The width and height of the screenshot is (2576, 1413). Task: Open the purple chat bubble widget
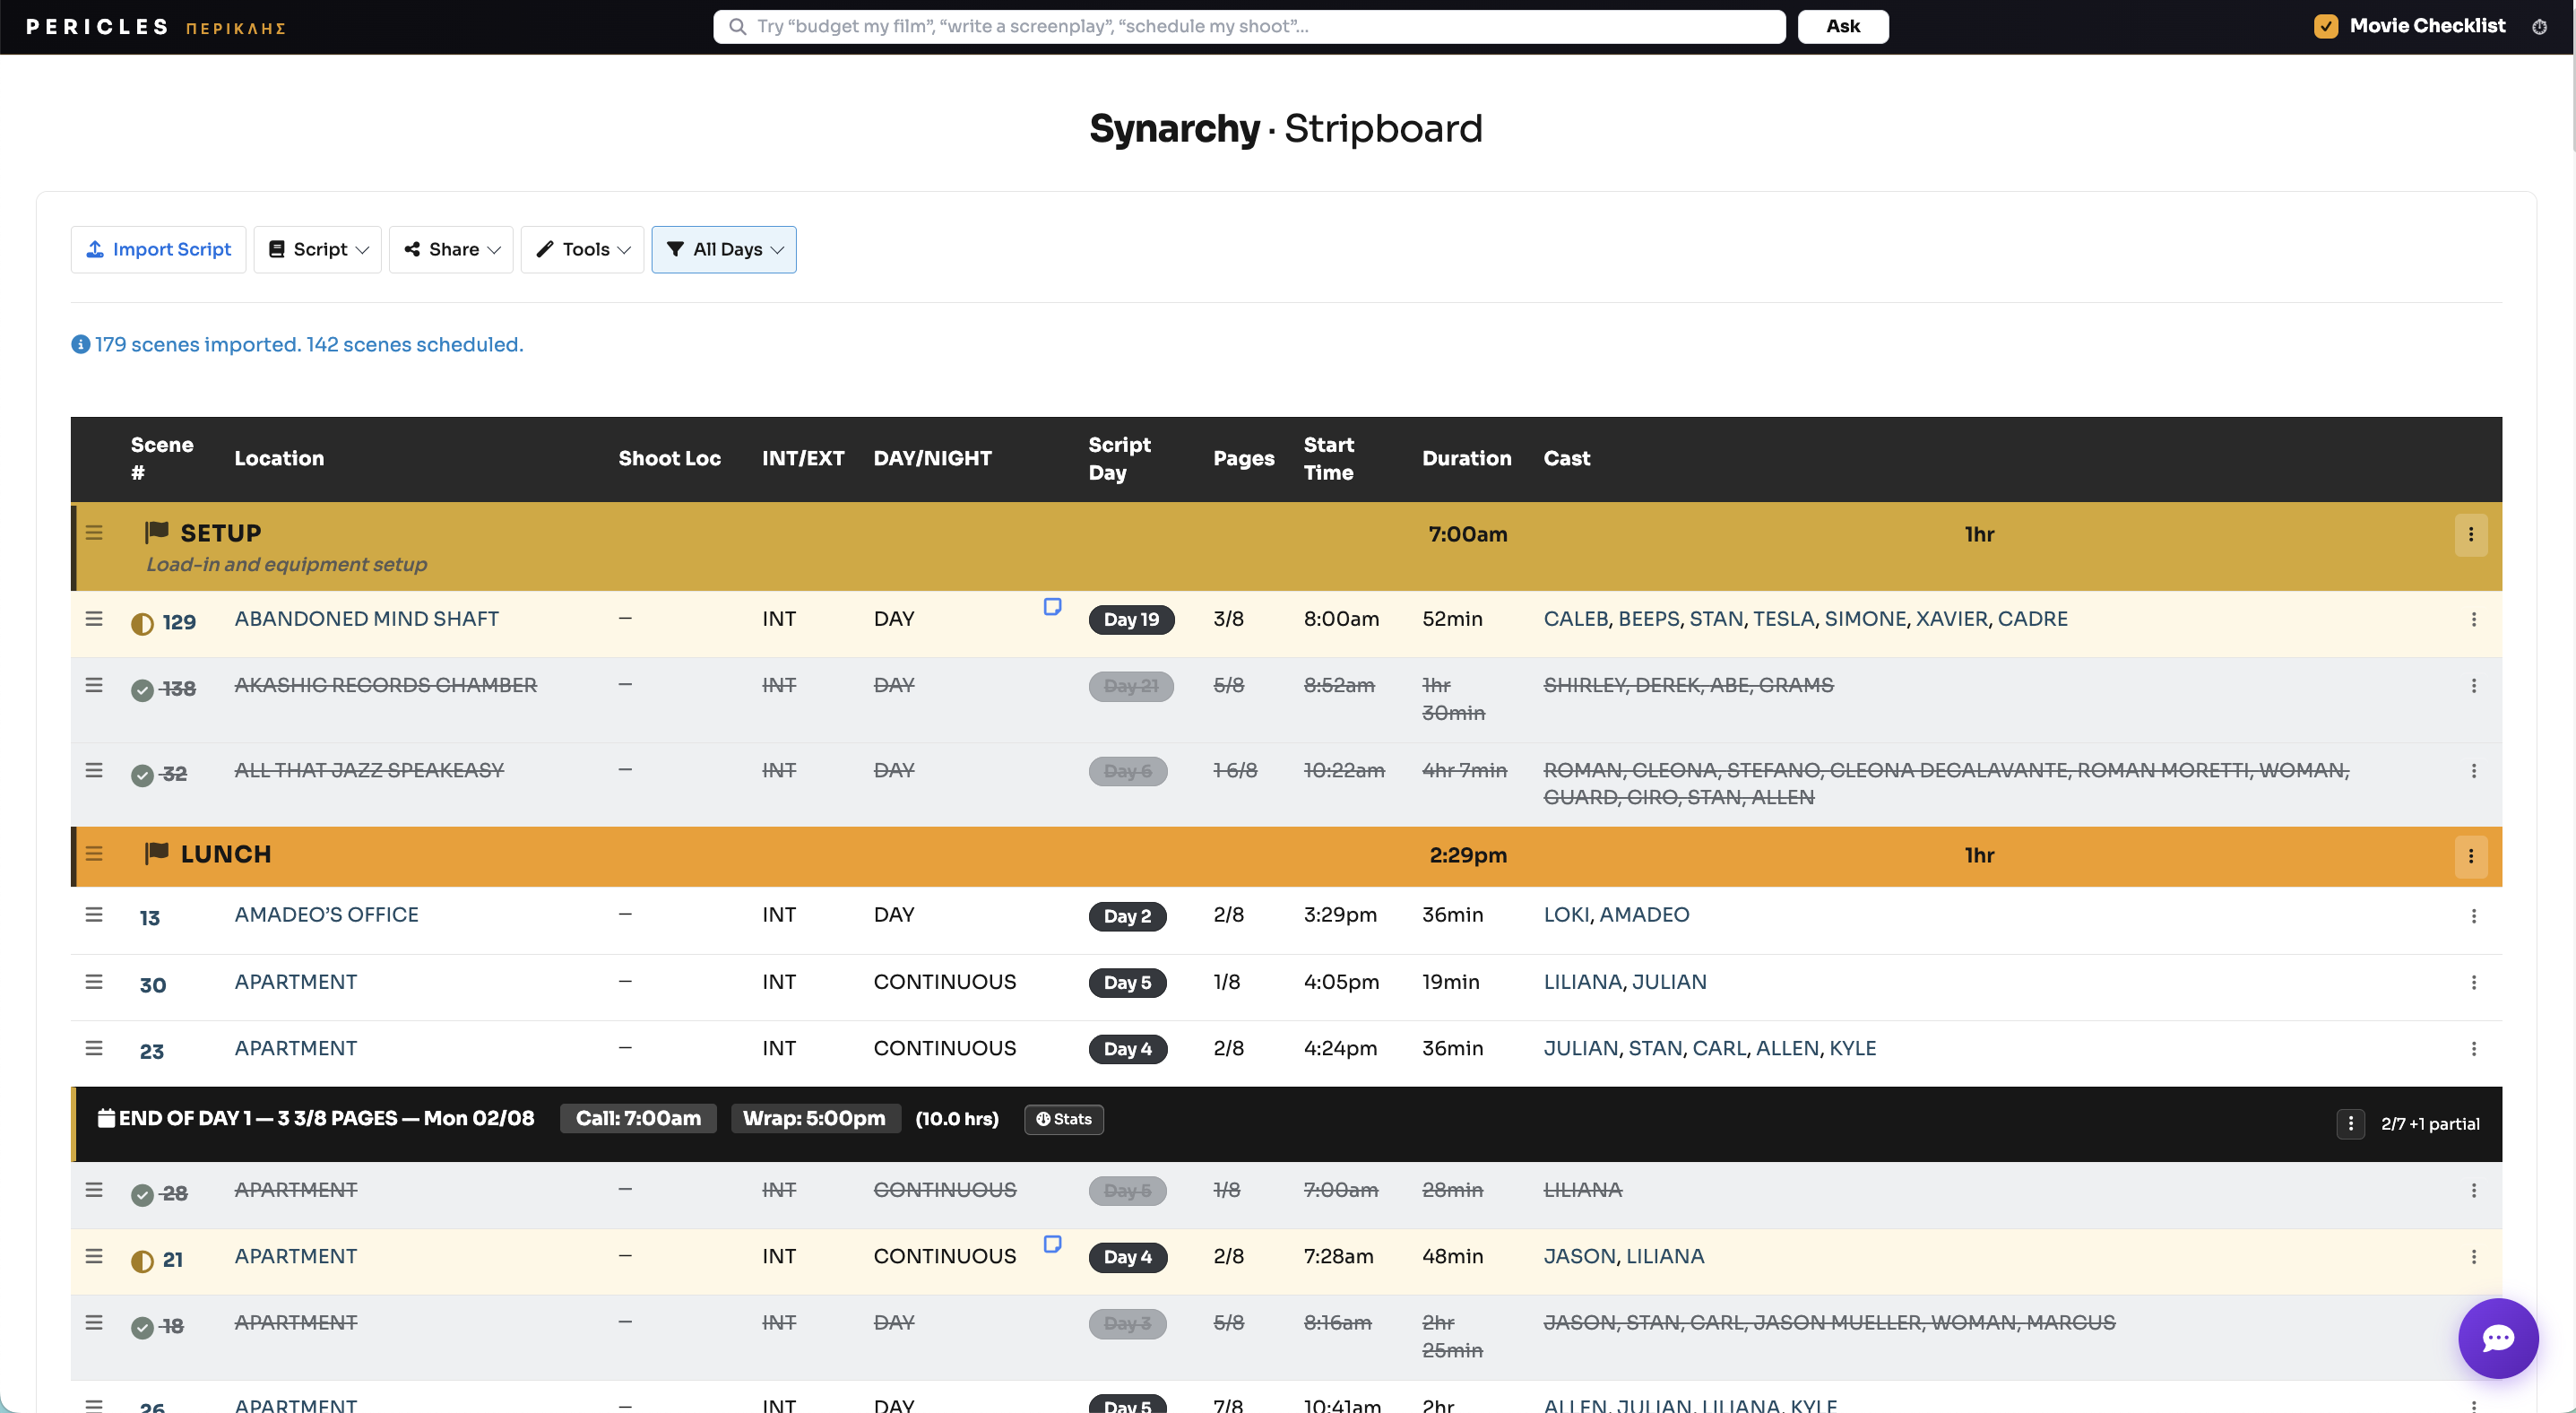[x=2497, y=1337]
